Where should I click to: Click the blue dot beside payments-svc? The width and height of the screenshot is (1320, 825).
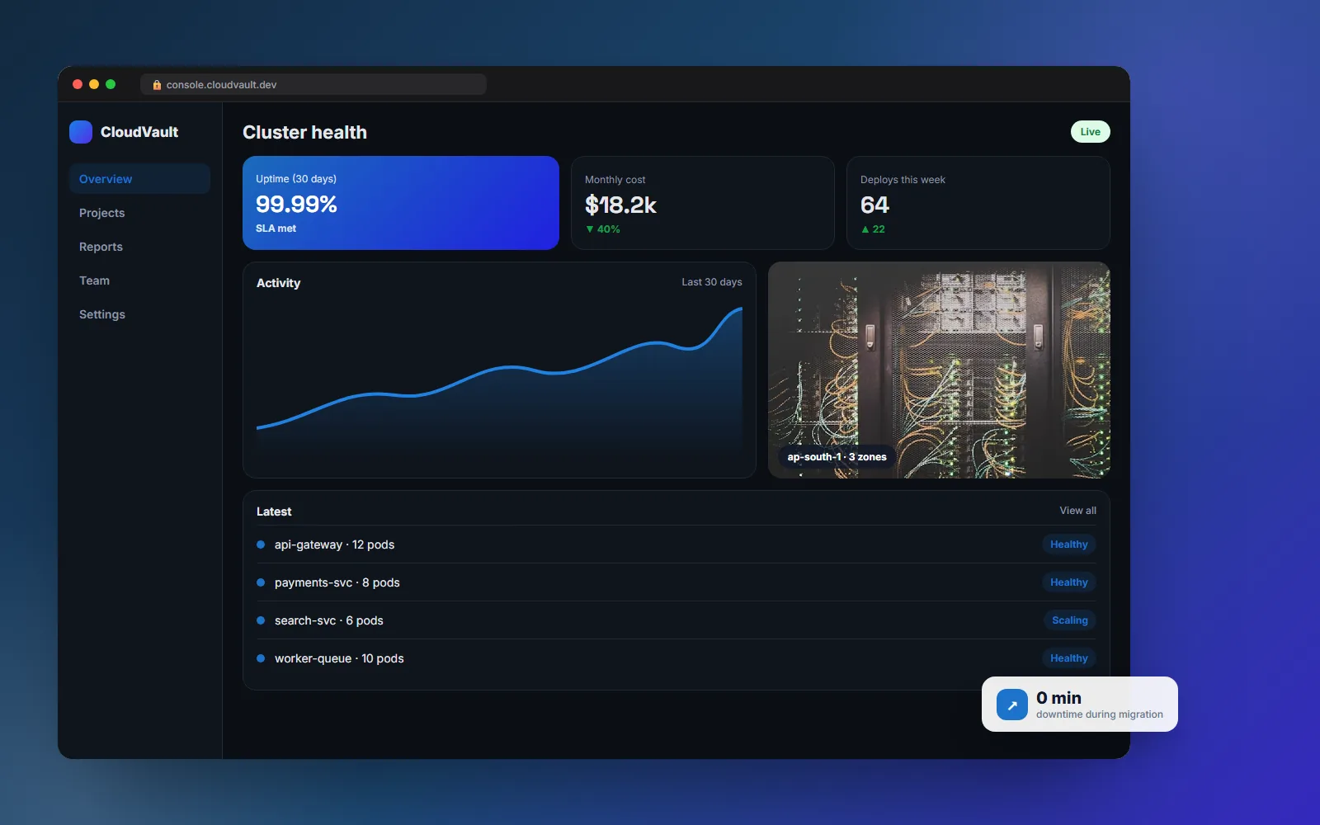(261, 582)
